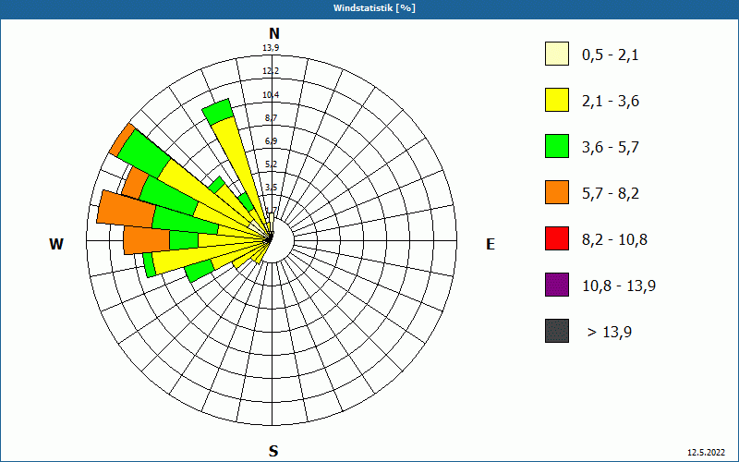The width and height of the screenshot is (739, 462).
Task: Click the green 3,6 - 5,7 legend swatch
Action: [557, 146]
